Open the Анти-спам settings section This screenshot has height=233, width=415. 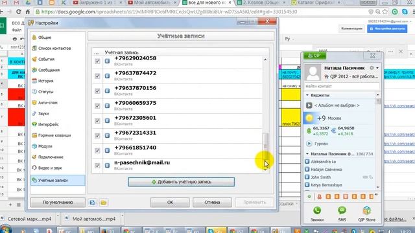point(47,103)
